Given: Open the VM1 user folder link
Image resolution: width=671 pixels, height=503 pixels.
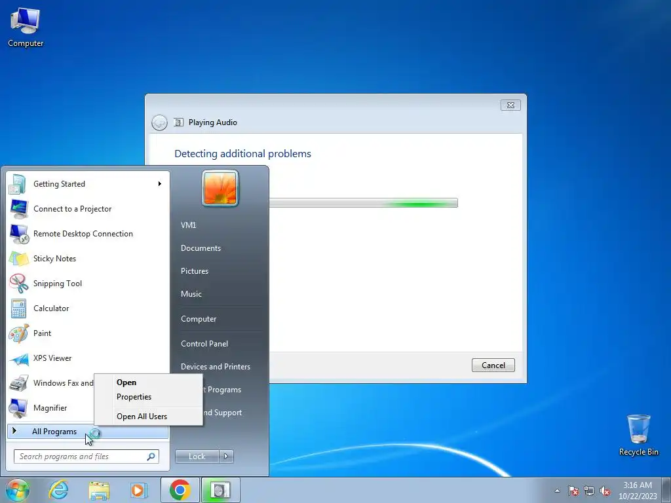Looking at the screenshot, I should coord(188,225).
